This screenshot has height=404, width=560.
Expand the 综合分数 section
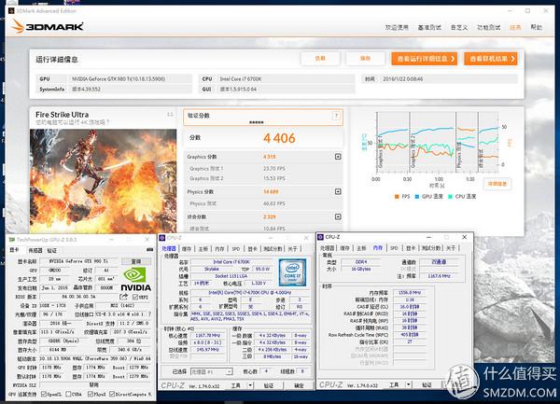pyautogui.click(x=338, y=216)
